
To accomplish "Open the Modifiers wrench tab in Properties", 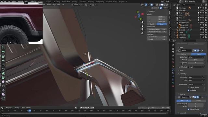I will (173, 70).
